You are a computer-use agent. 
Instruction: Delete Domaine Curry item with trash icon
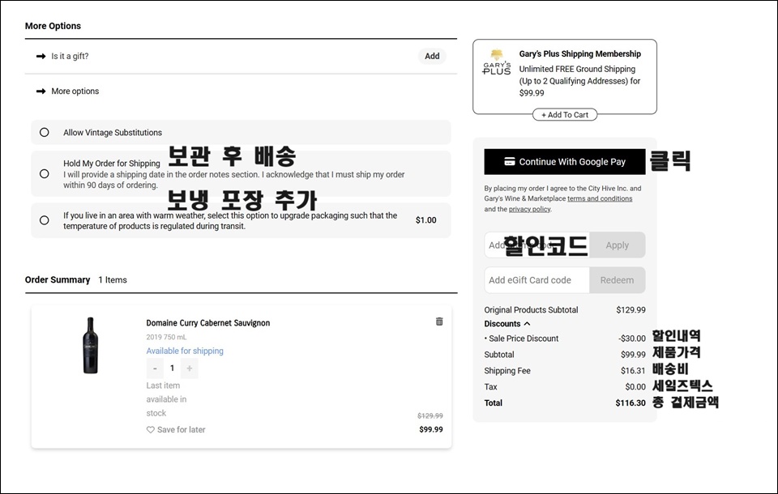tap(439, 322)
